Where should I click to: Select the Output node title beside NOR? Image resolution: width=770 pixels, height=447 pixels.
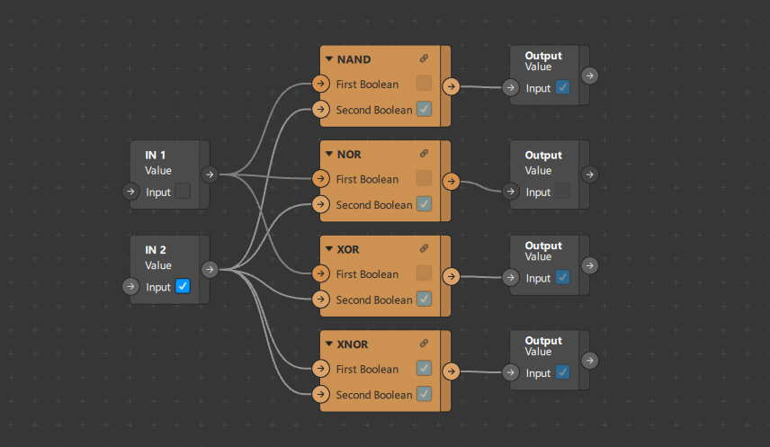tap(543, 156)
